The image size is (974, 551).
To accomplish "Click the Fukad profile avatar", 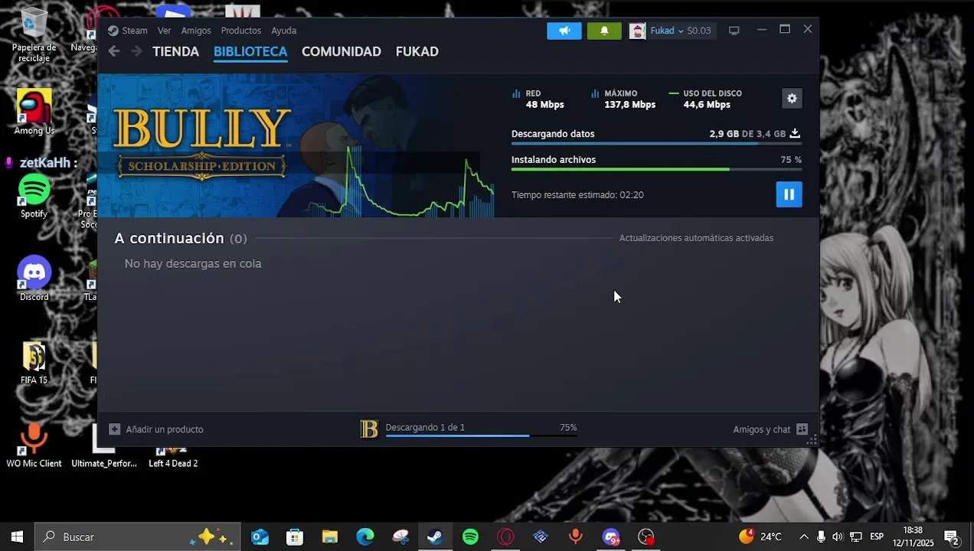I will [638, 31].
